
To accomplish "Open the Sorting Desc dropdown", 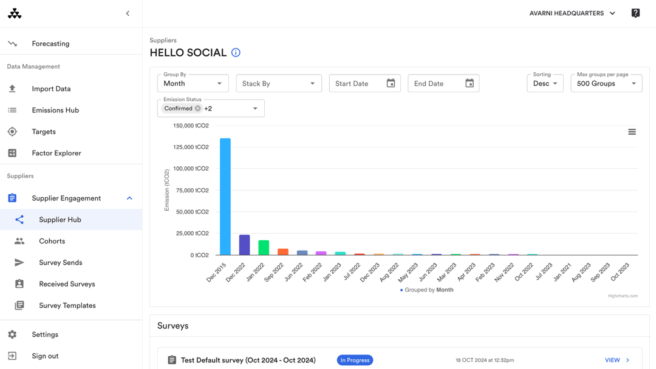I will click(545, 83).
